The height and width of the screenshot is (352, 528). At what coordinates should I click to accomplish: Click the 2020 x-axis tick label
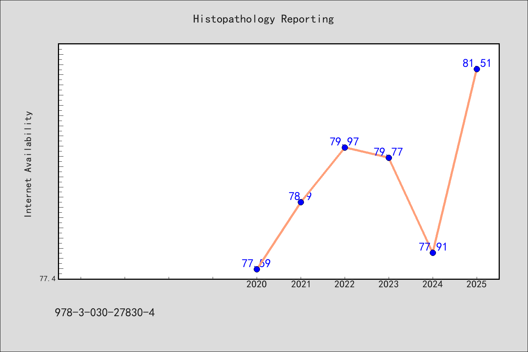click(x=257, y=284)
